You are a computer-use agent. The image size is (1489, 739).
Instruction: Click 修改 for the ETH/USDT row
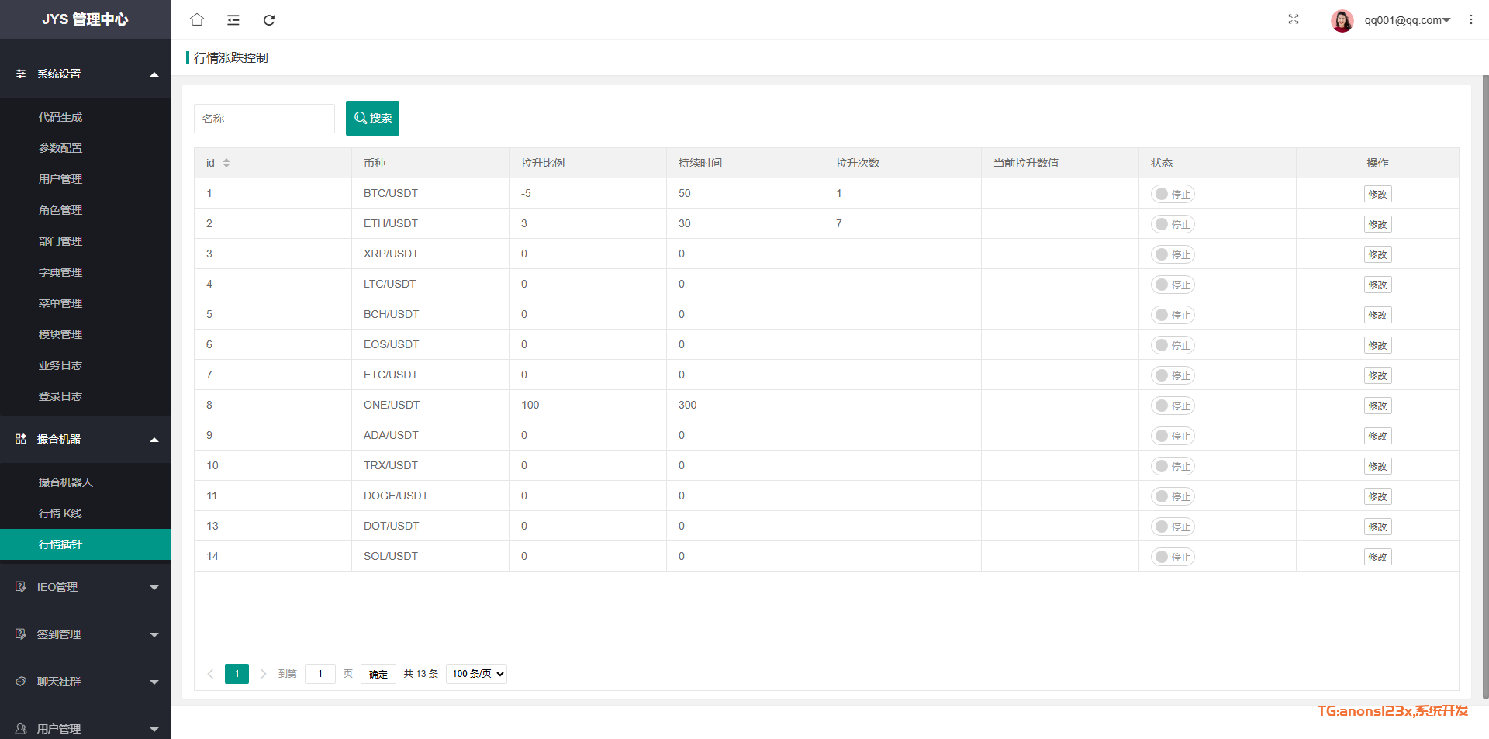click(1377, 224)
